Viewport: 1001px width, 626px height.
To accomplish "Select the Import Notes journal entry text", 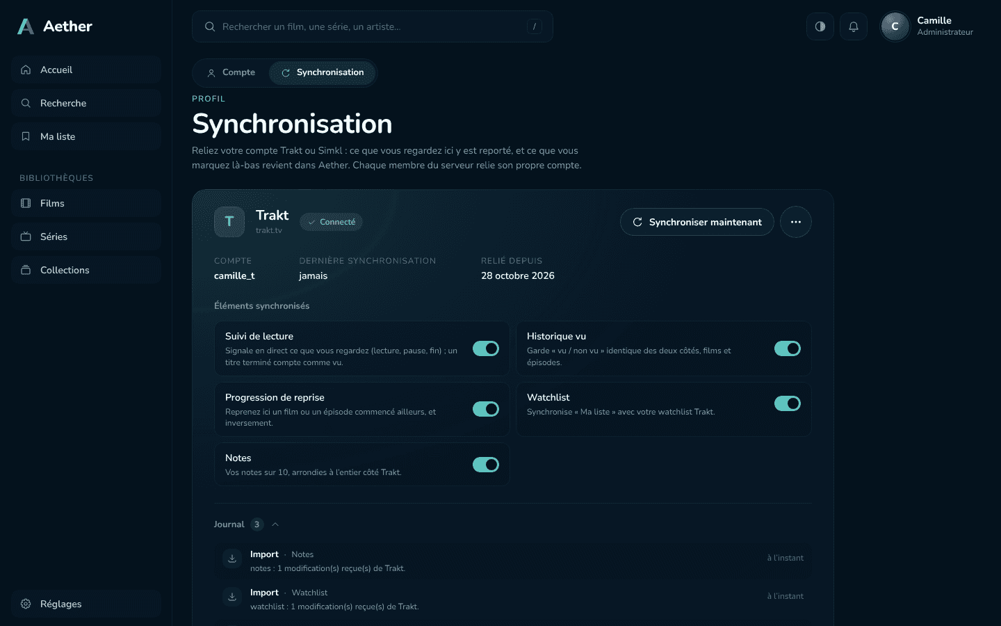I will (x=327, y=561).
